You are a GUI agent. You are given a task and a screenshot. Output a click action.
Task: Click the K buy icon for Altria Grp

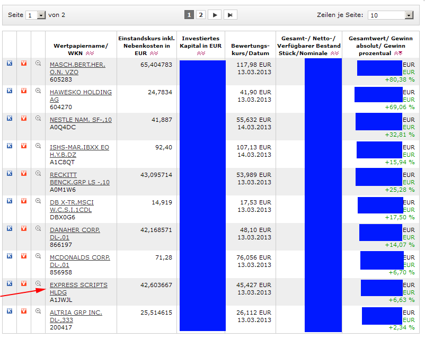pyautogui.click(x=10, y=311)
